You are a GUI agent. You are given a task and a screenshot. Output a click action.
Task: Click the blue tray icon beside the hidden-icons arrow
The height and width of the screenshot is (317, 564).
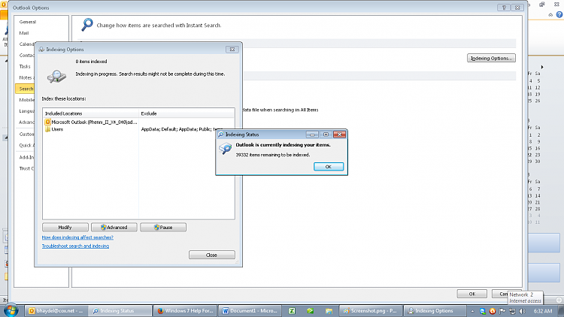483,311
